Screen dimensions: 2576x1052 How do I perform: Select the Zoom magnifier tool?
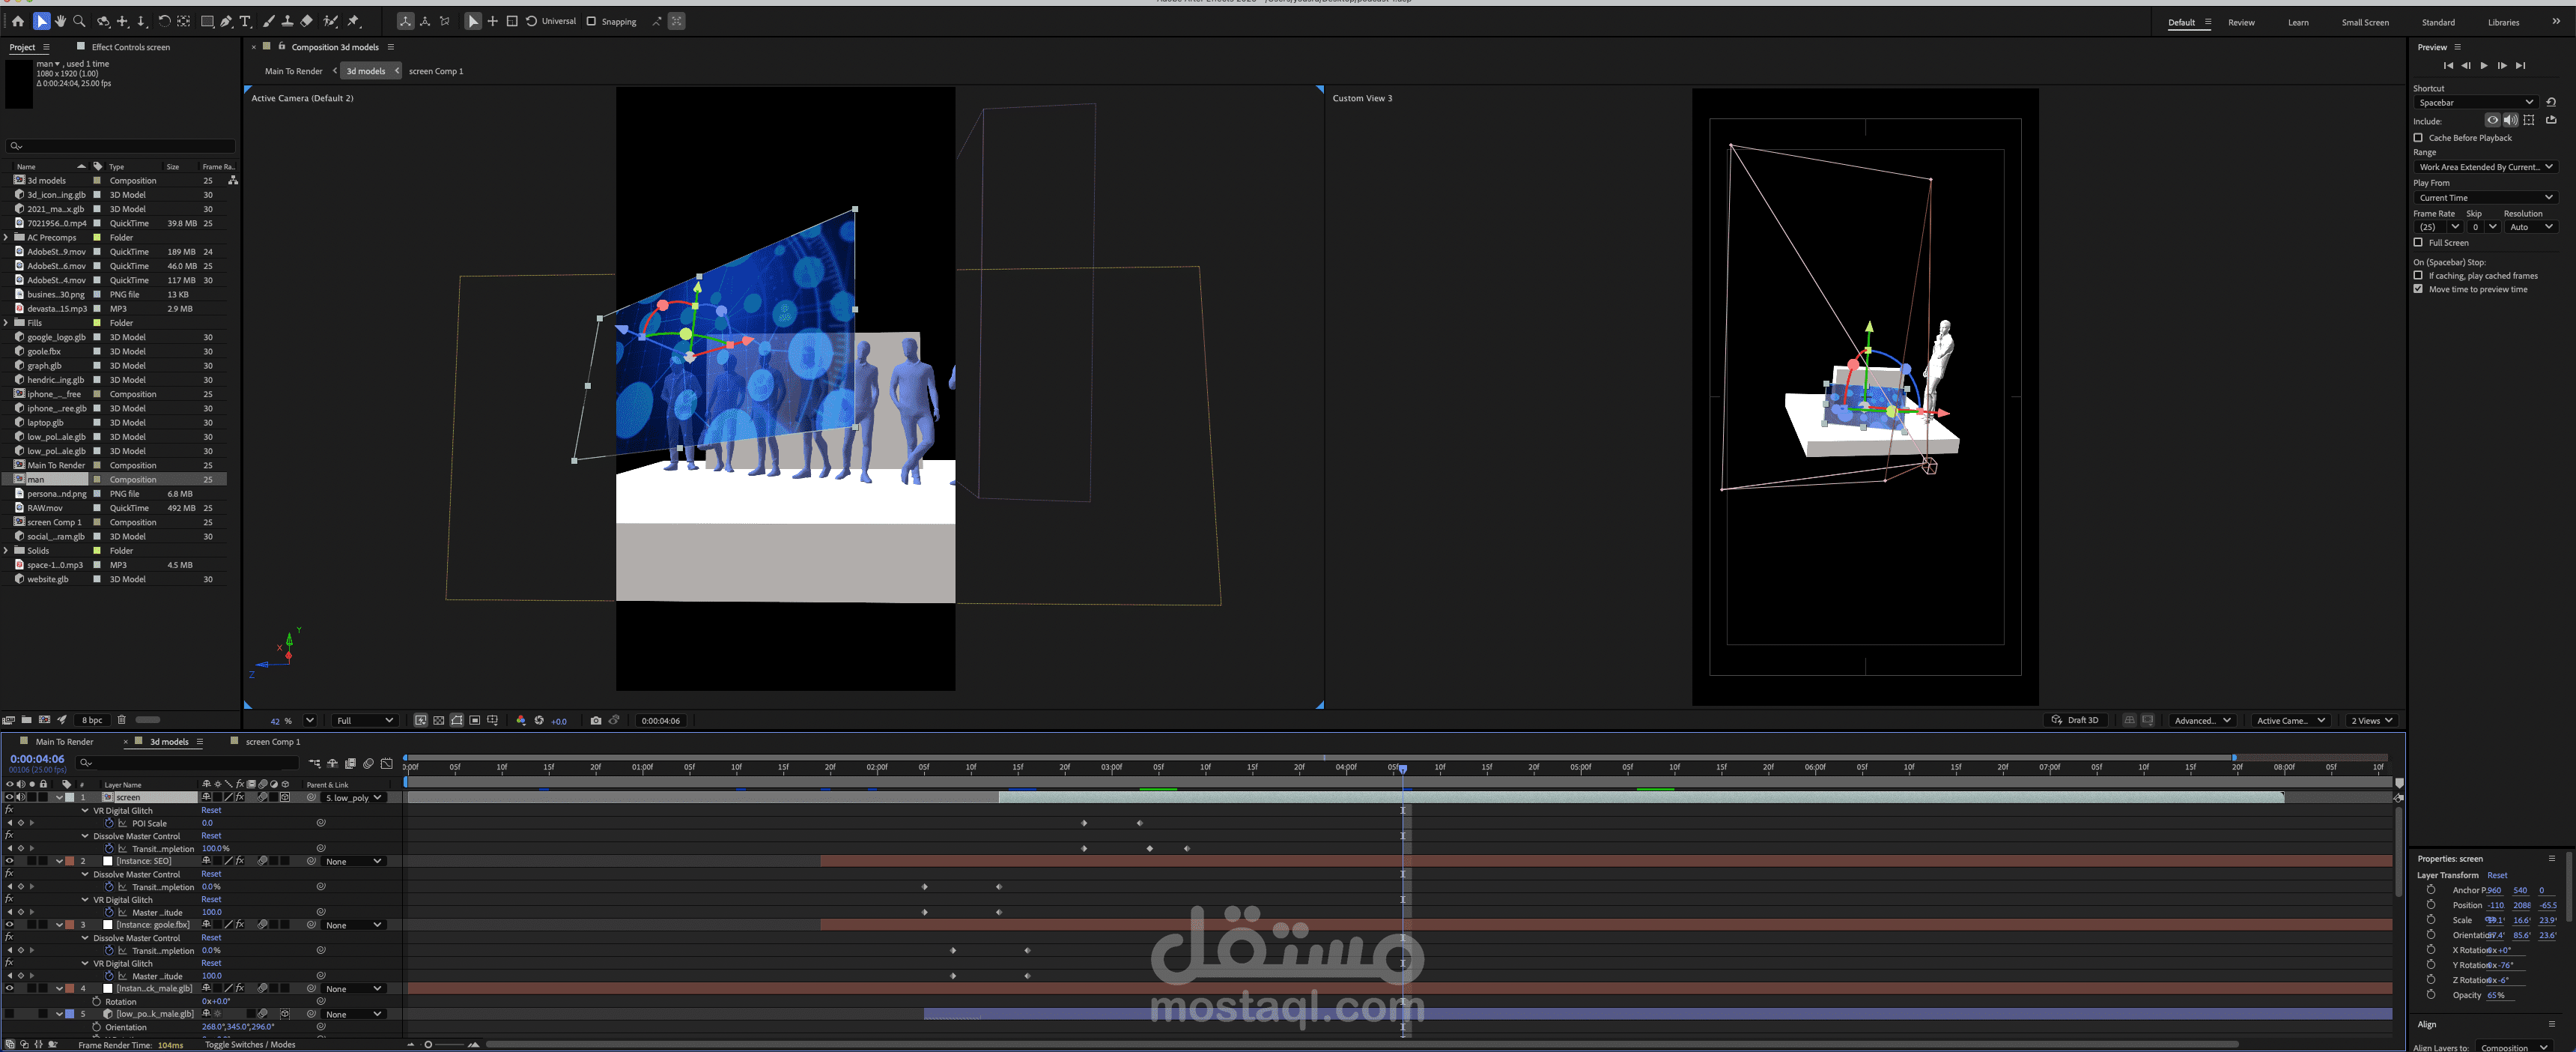pos(79,21)
